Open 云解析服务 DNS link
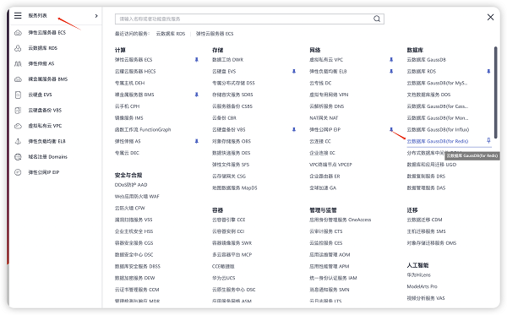Screen dimensions: 507x315 pyautogui.click(x=326, y=106)
